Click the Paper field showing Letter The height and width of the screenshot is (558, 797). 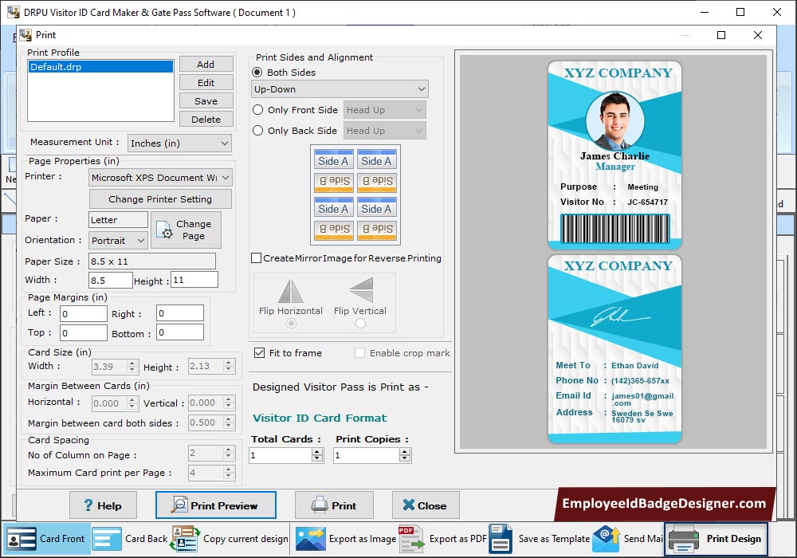click(118, 219)
